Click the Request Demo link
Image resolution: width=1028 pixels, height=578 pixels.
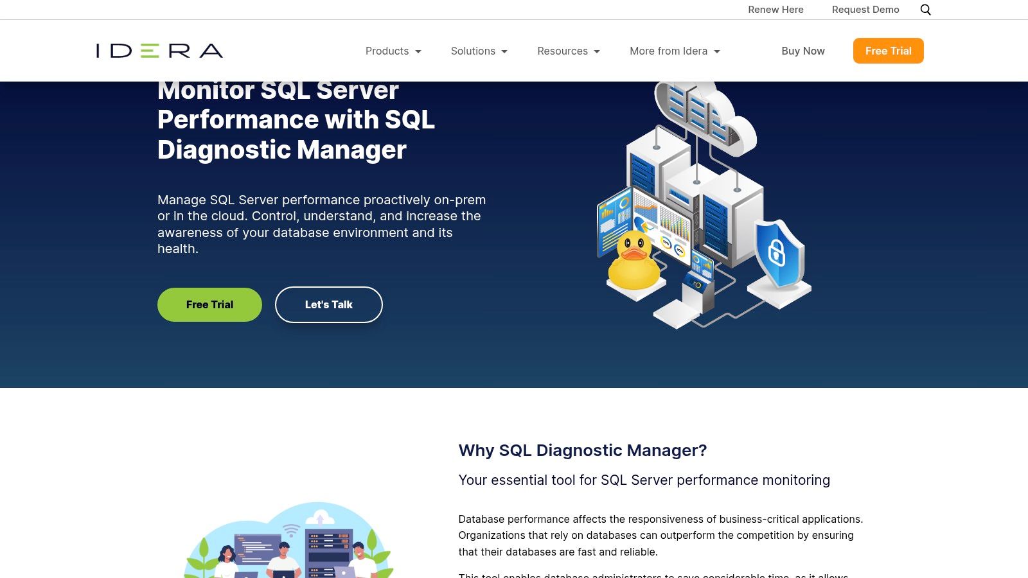point(865,10)
